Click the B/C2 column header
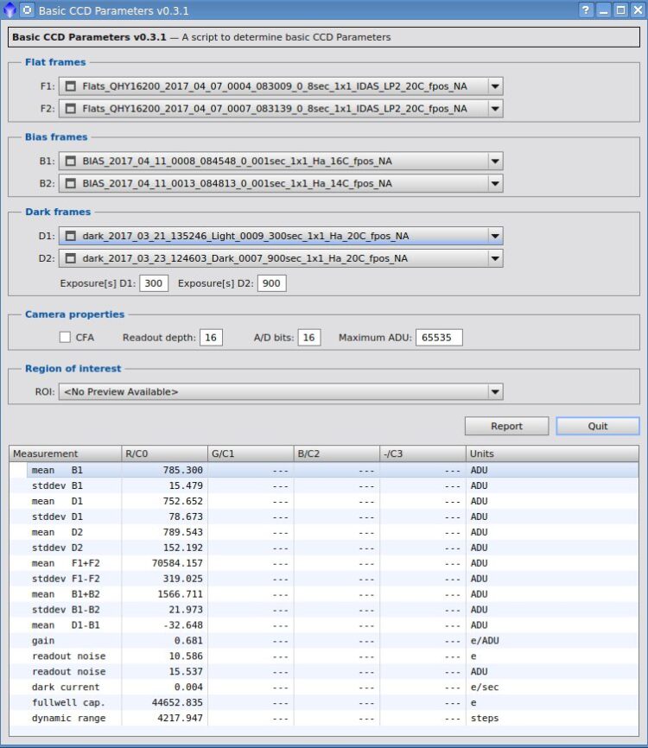 point(337,453)
